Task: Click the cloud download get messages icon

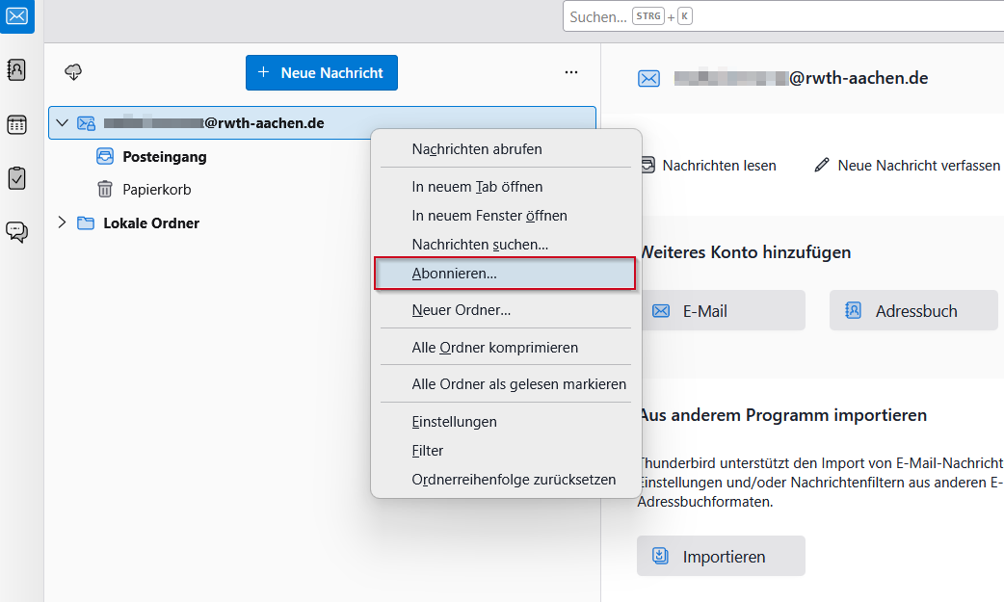Action: 73,72
